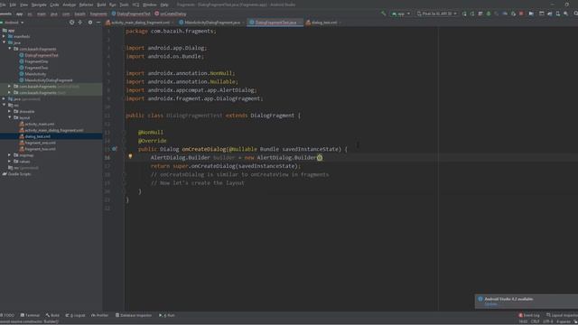This screenshot has height=325, width=578.
Task: Click the info icon in update notification
Action: point(480,299)
